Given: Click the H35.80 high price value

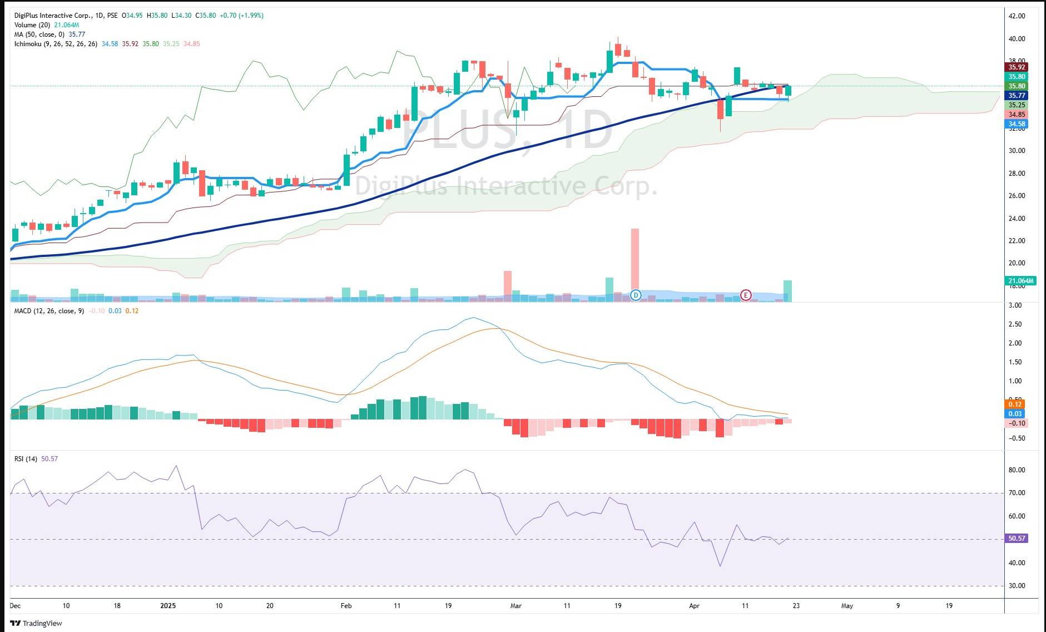Looking at the screenshot, I should pos(157,16).
